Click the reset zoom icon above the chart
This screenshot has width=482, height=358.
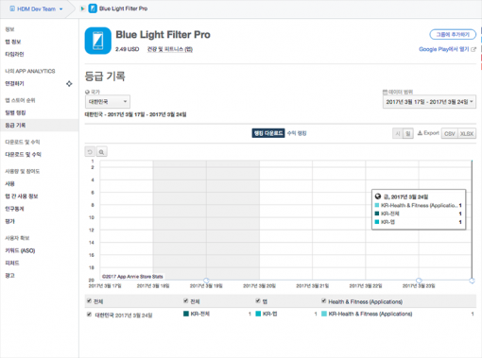pyautogui.click(x=90, y=152)
